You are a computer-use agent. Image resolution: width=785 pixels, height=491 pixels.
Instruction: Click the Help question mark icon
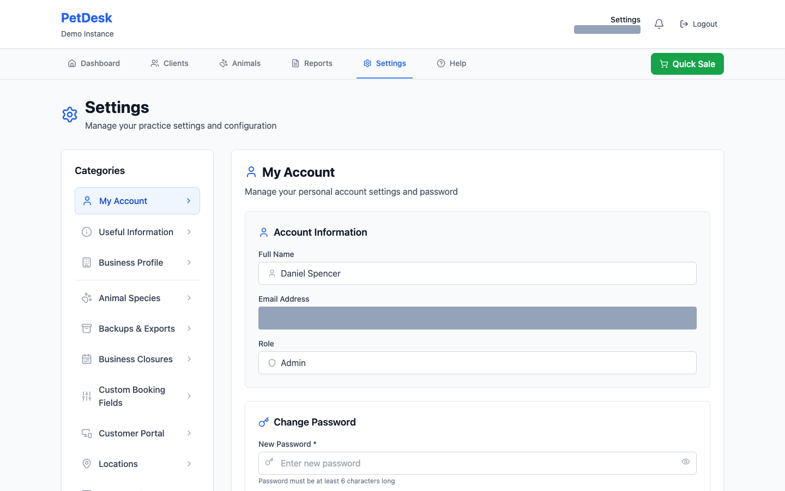[441, 63]
